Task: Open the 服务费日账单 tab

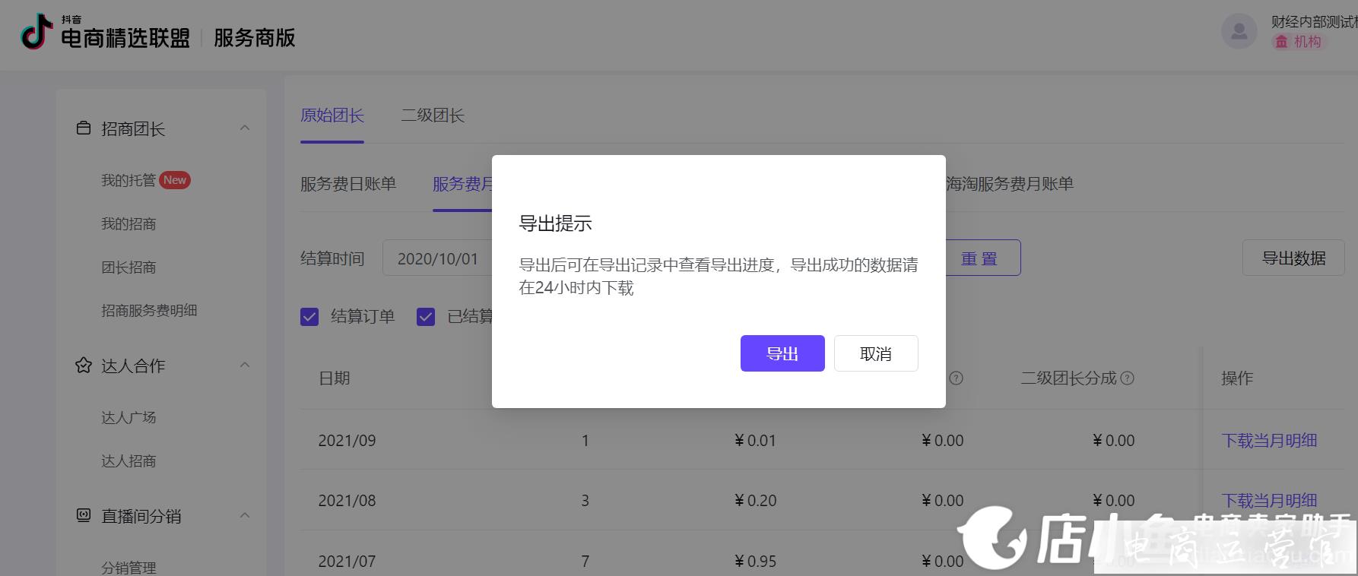Action: tap(348, 184)
